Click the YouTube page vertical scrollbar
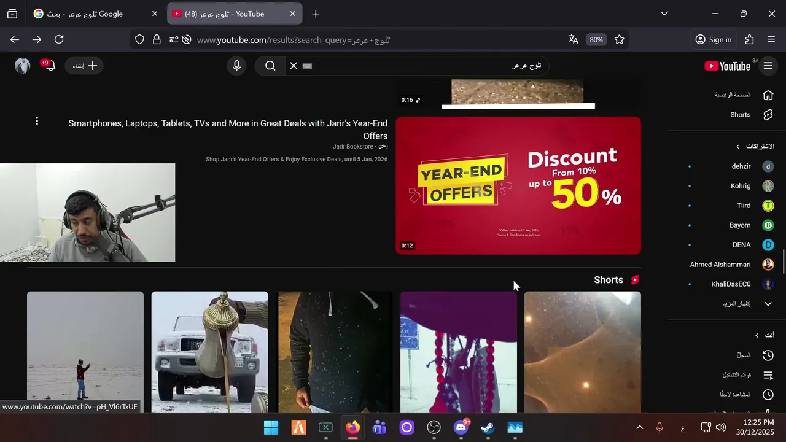Image resolution: width=786 pixels, height=442 pixels. pos(784,261)
